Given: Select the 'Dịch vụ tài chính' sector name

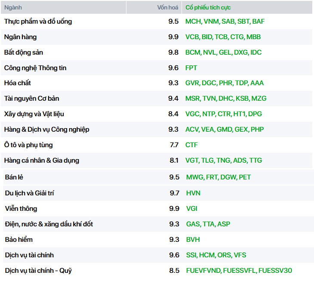Looking at the screenshot, I should coord(29,255).
